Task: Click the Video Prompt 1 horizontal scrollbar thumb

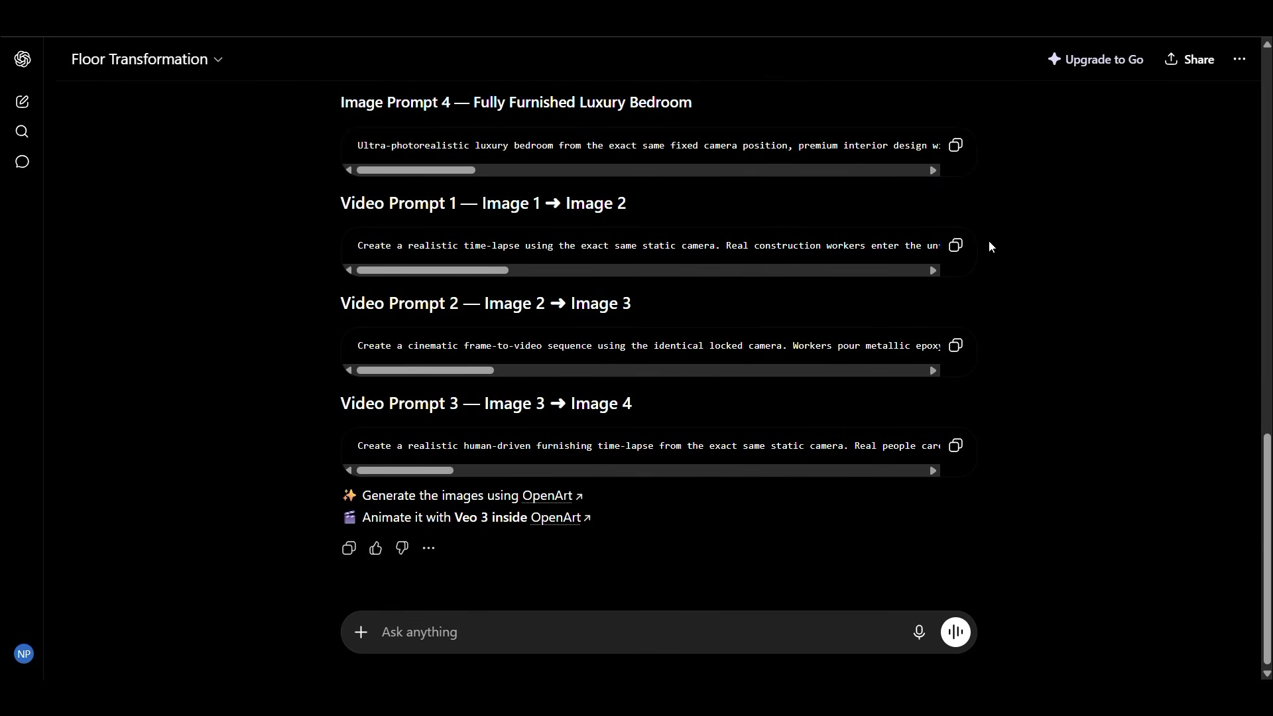Action: click(432, 270)
